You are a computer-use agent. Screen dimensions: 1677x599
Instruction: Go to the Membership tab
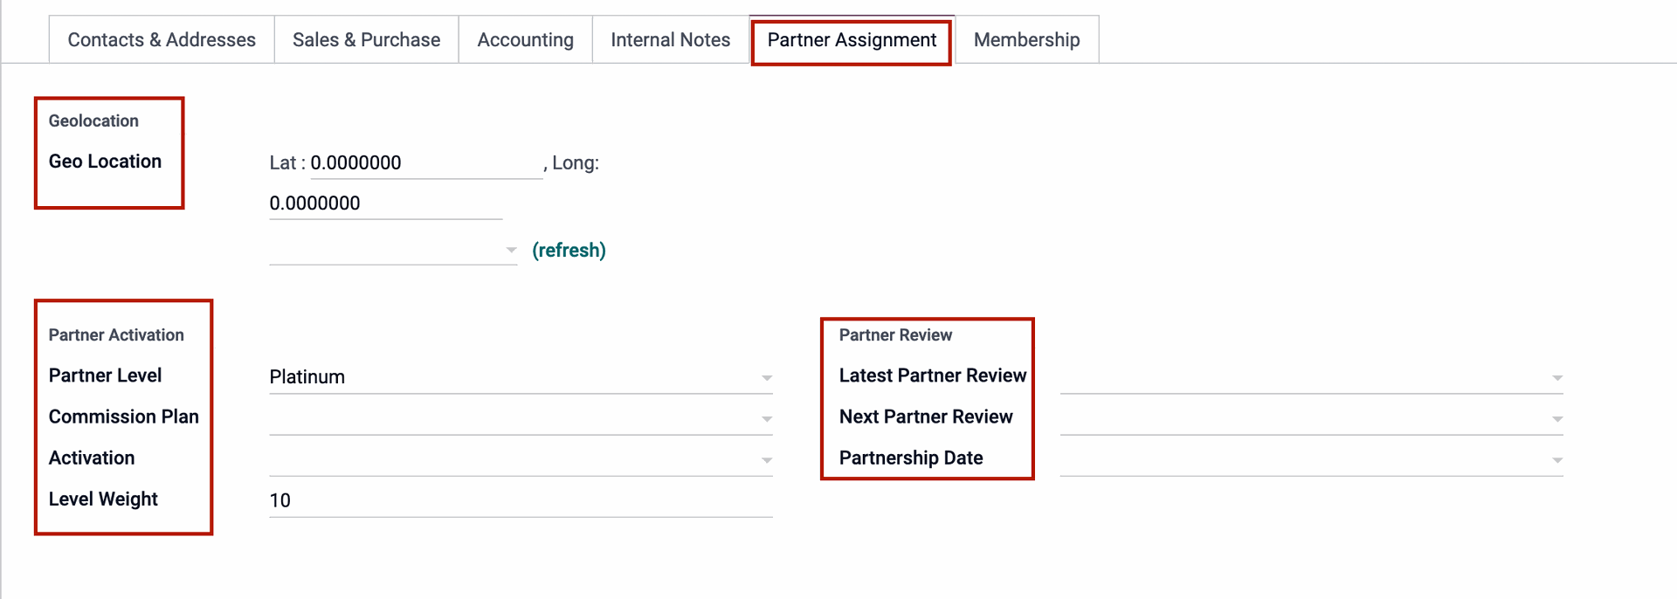point(1026,39)
